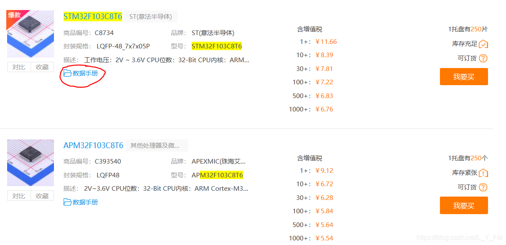Open the APM32F103C8T6 product title link
The image size is (506, 245).
93,145
